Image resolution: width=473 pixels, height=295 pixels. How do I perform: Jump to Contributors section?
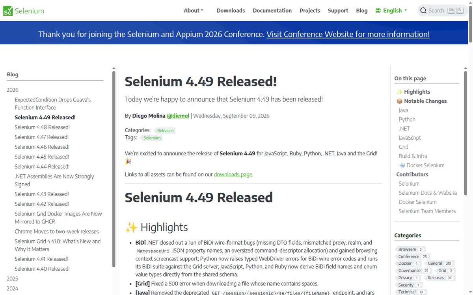[x=412, y=174]
